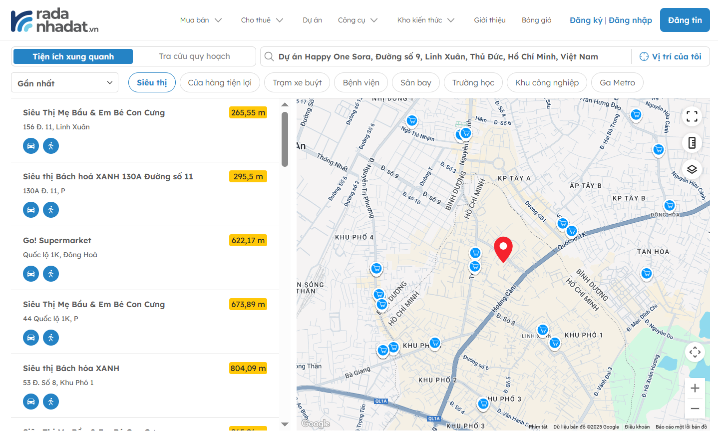This screenshot has width=718, height=437.
Task: Click the my-location crosshair icon
Action: [644, 56]
